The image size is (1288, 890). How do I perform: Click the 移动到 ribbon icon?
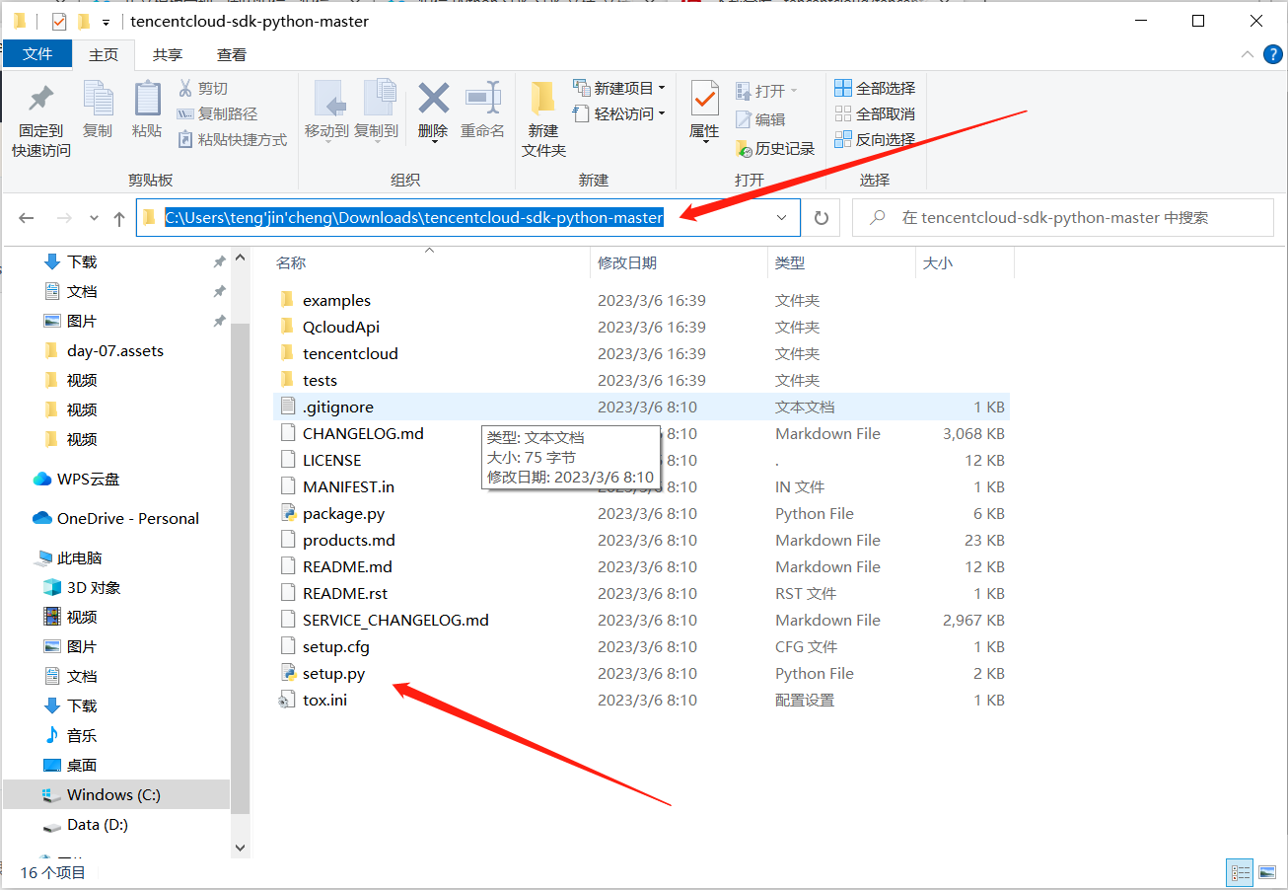327,99
